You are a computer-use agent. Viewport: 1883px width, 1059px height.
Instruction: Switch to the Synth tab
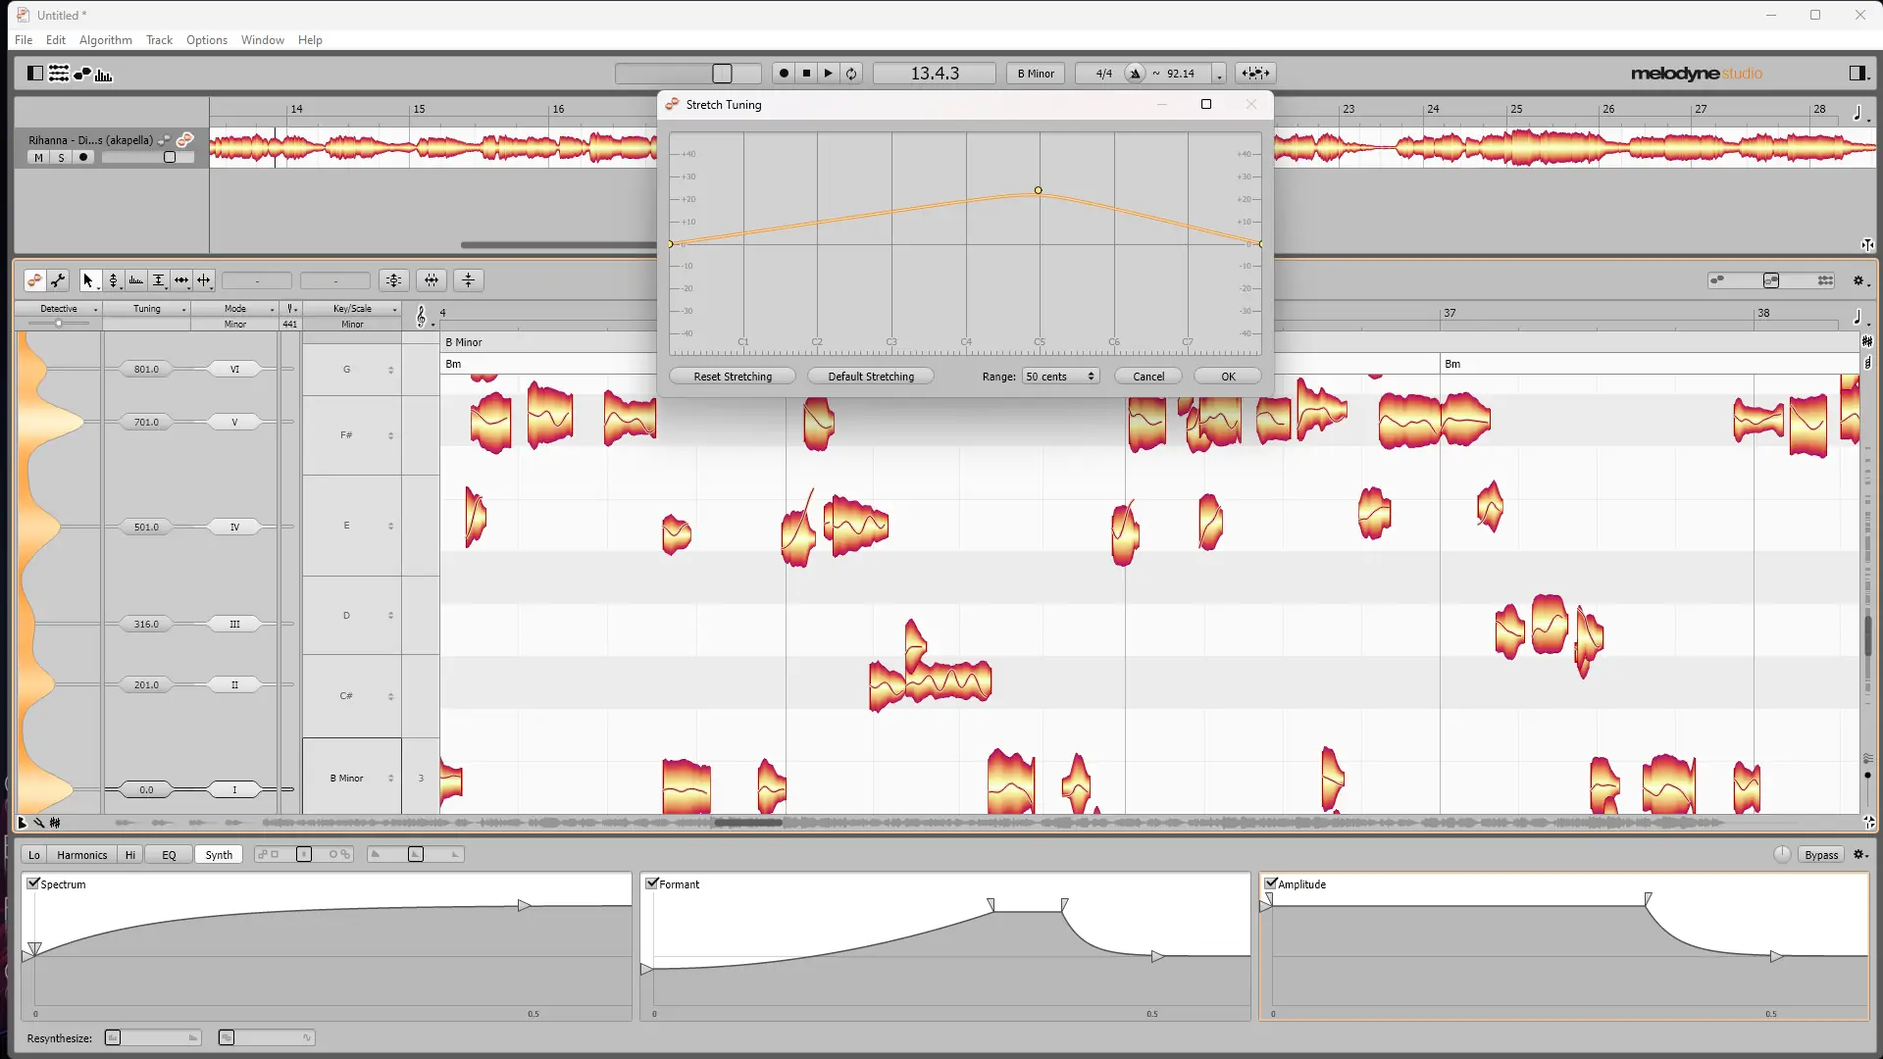click(x=219, y=855)
